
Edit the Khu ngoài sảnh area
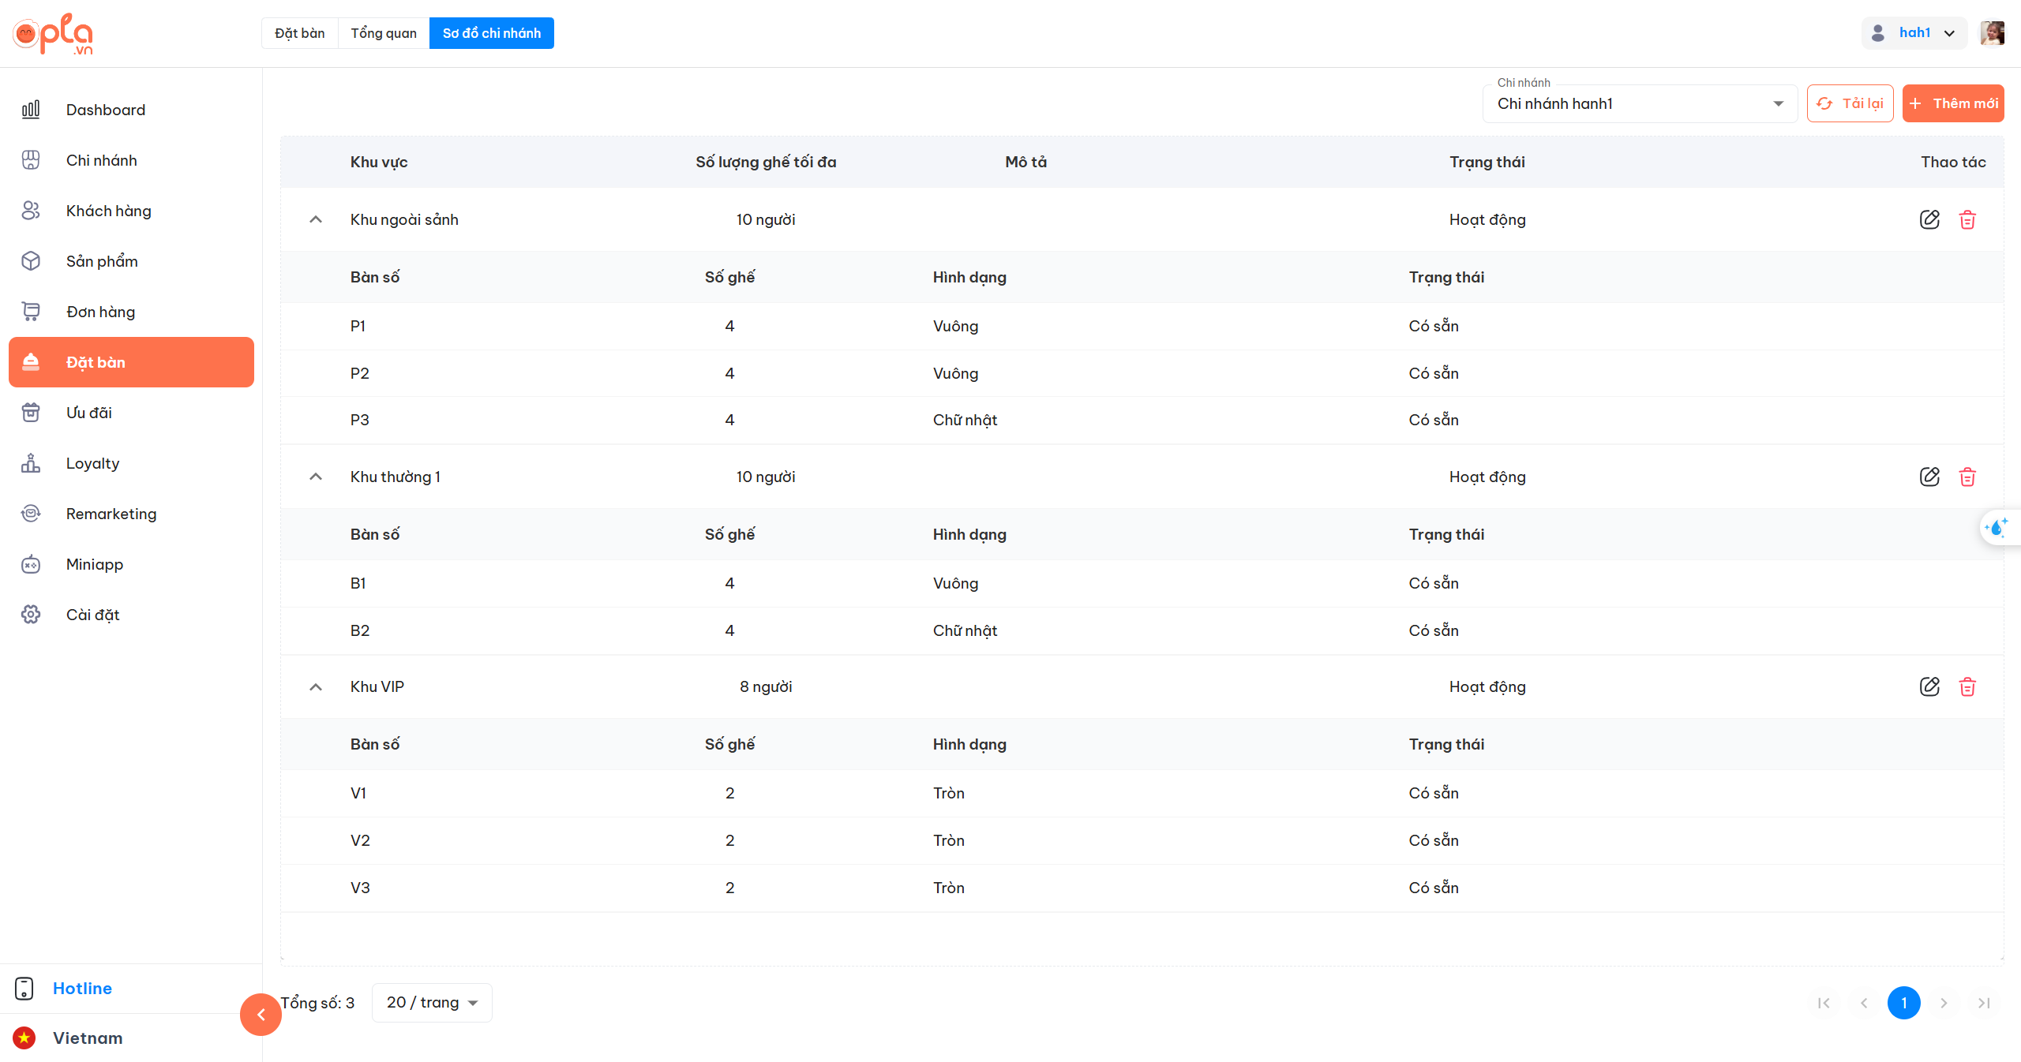point(1929,219)
